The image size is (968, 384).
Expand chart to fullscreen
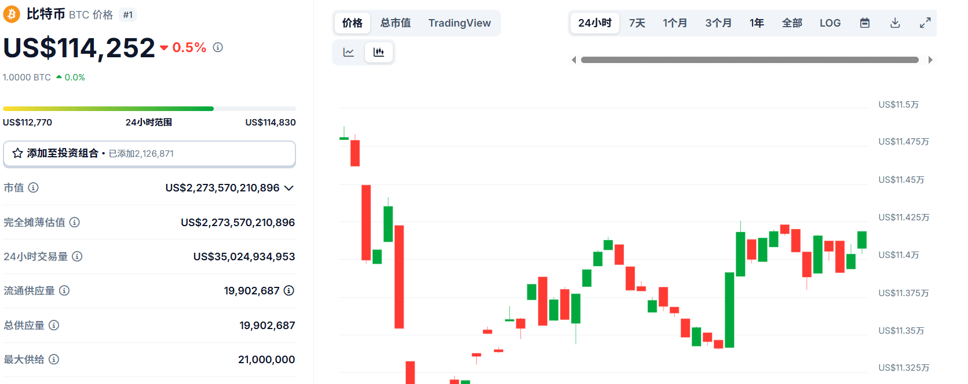(925, 23)
